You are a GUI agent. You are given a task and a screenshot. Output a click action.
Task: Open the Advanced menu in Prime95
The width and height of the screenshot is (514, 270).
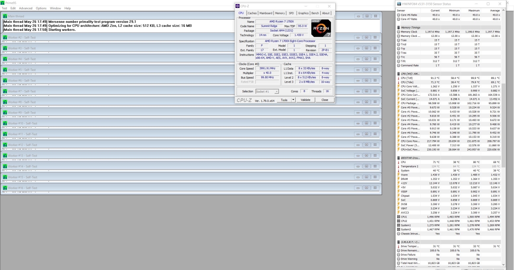(x=26, y=8)
